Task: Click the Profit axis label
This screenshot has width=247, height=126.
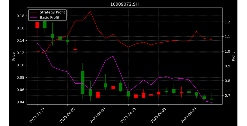Action: point(233,56)
